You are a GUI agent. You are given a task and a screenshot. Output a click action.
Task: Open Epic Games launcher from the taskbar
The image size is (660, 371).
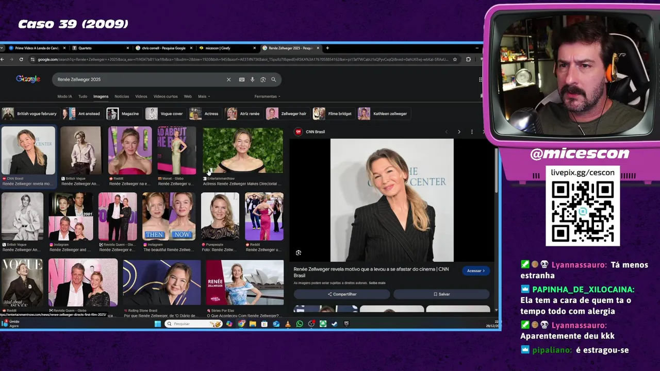point(346,324)
